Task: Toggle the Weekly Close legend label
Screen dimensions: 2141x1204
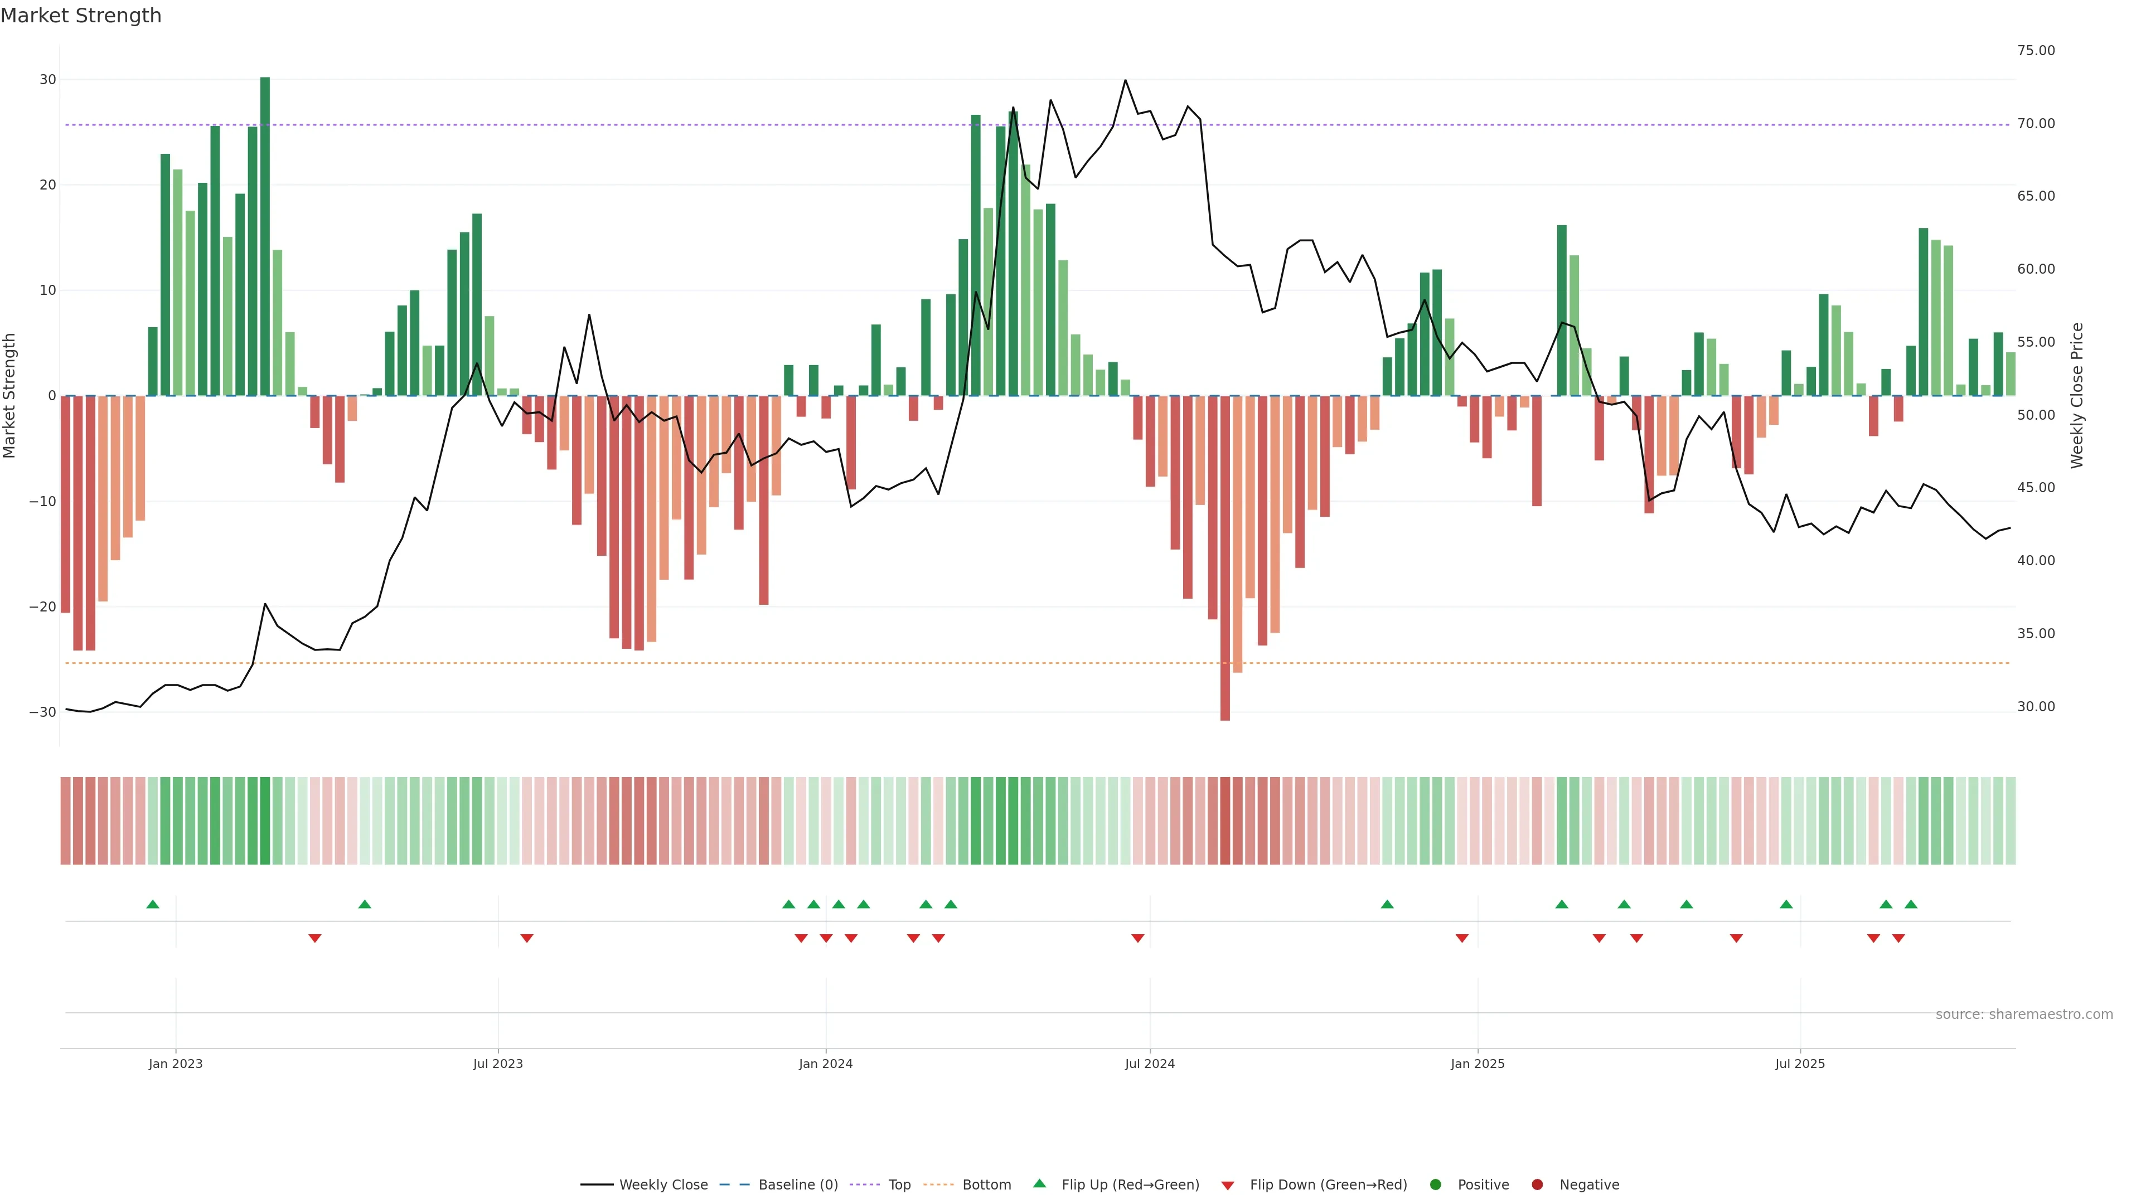Action: coord(663,1185)
